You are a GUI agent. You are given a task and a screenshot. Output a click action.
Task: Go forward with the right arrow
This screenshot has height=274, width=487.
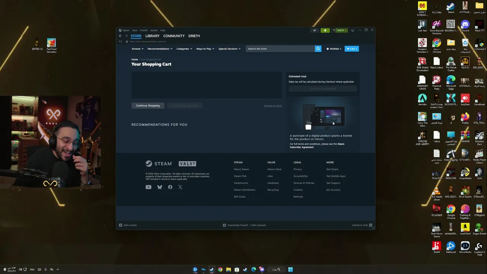(x=126, y=36)
